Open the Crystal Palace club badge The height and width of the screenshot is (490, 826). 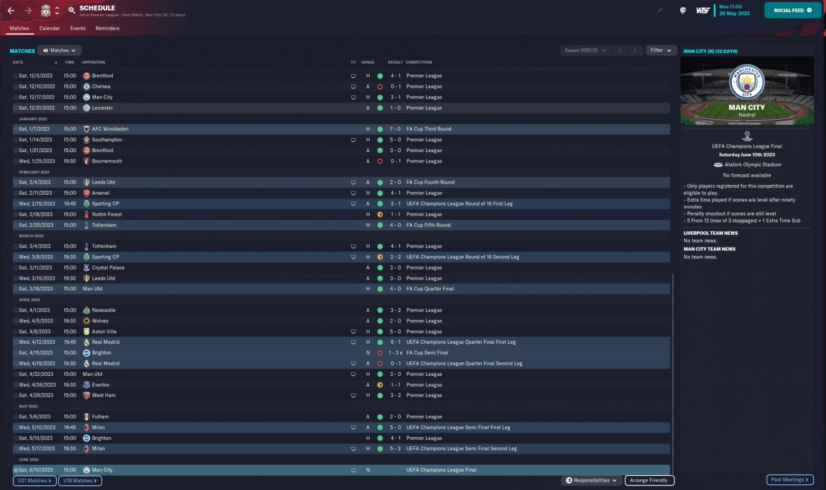click(x=86, y=268)
